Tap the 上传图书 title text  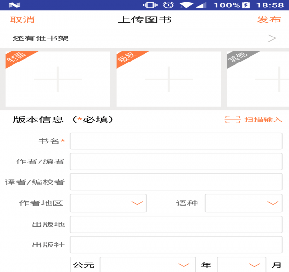tap(144, 20)
